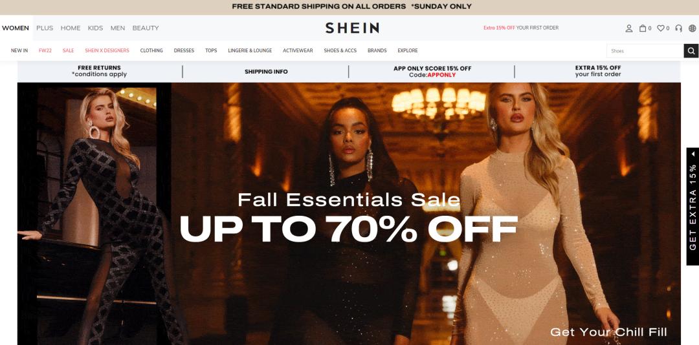Viewport: 699px width, 345px height.
Task: Switch to the PLUS tab
Action: (x=45, y=28)
